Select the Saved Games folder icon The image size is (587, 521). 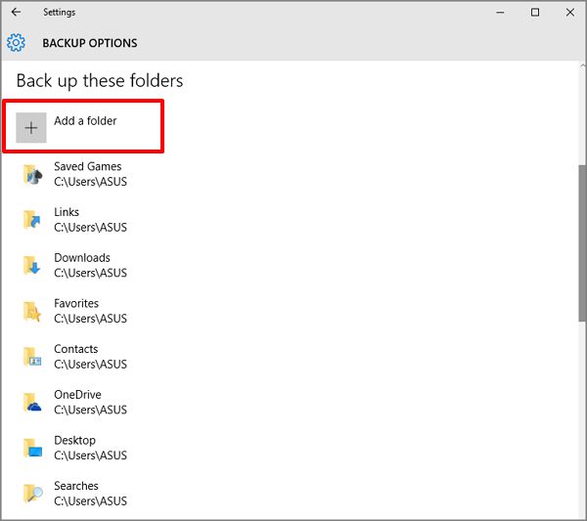tap(33, 174)
